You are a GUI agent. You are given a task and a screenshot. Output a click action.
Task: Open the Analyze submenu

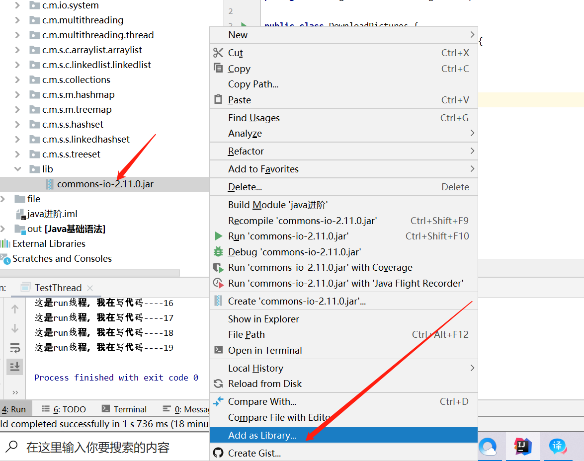[x=343, y=133]
